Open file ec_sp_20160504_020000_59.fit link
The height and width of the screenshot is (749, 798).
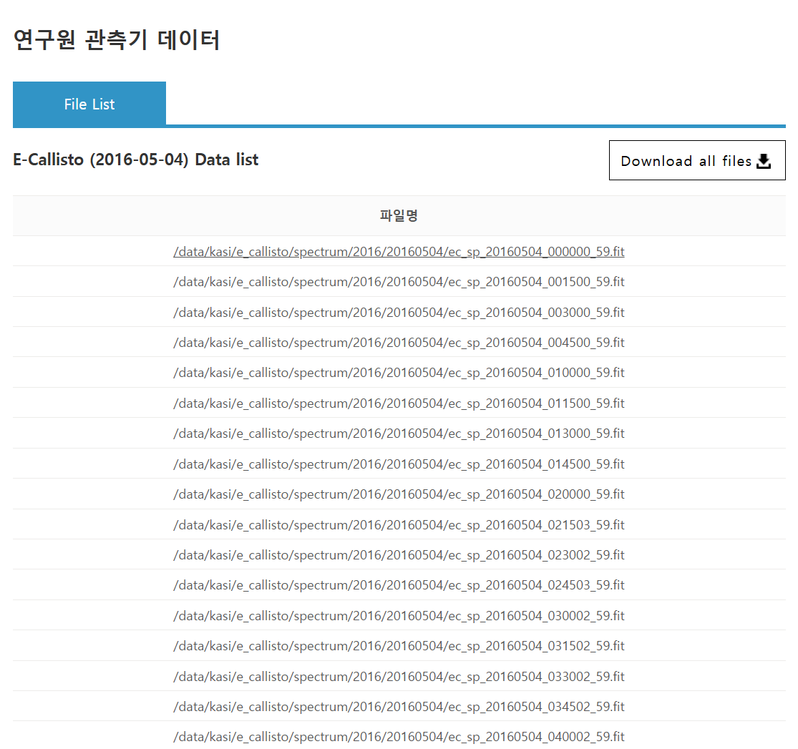coord(399,494)
